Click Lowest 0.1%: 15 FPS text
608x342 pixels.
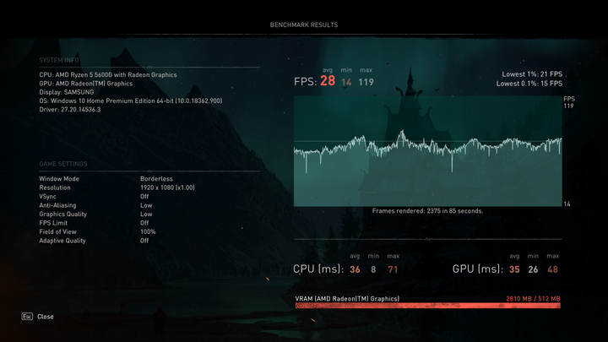529,84
